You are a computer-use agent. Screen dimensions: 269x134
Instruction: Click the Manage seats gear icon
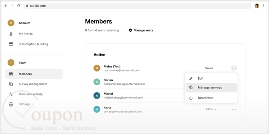[x=130, y=30]
